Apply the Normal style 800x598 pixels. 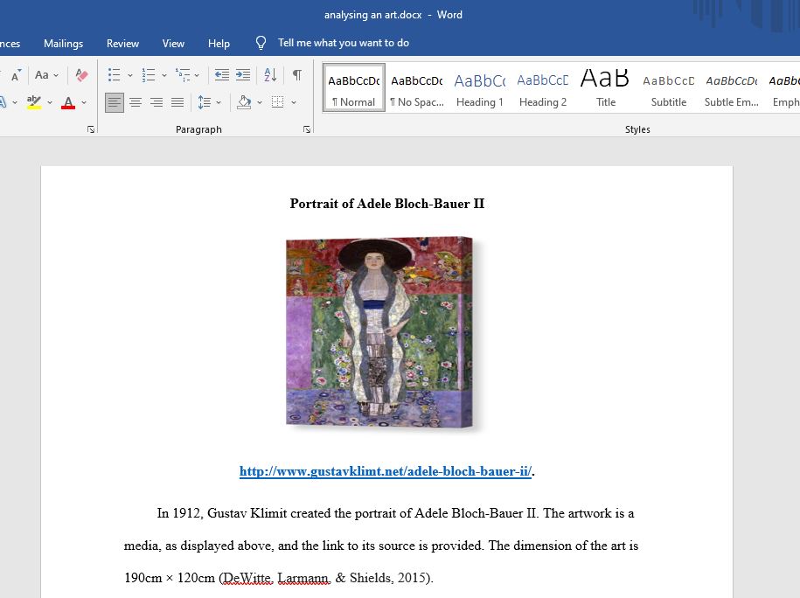click(x=354, y=87)
